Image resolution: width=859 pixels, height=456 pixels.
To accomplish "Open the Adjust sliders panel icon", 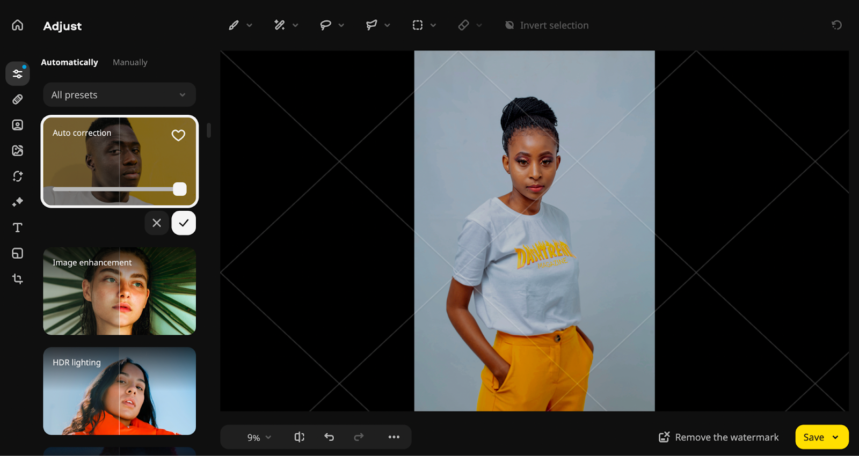I will [x=18, y=73].
